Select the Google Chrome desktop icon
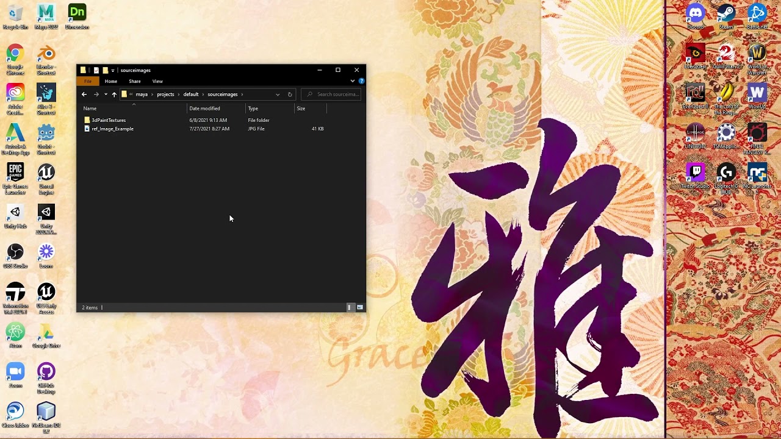This screenshot has height=439, width=781. pos(15,60)
